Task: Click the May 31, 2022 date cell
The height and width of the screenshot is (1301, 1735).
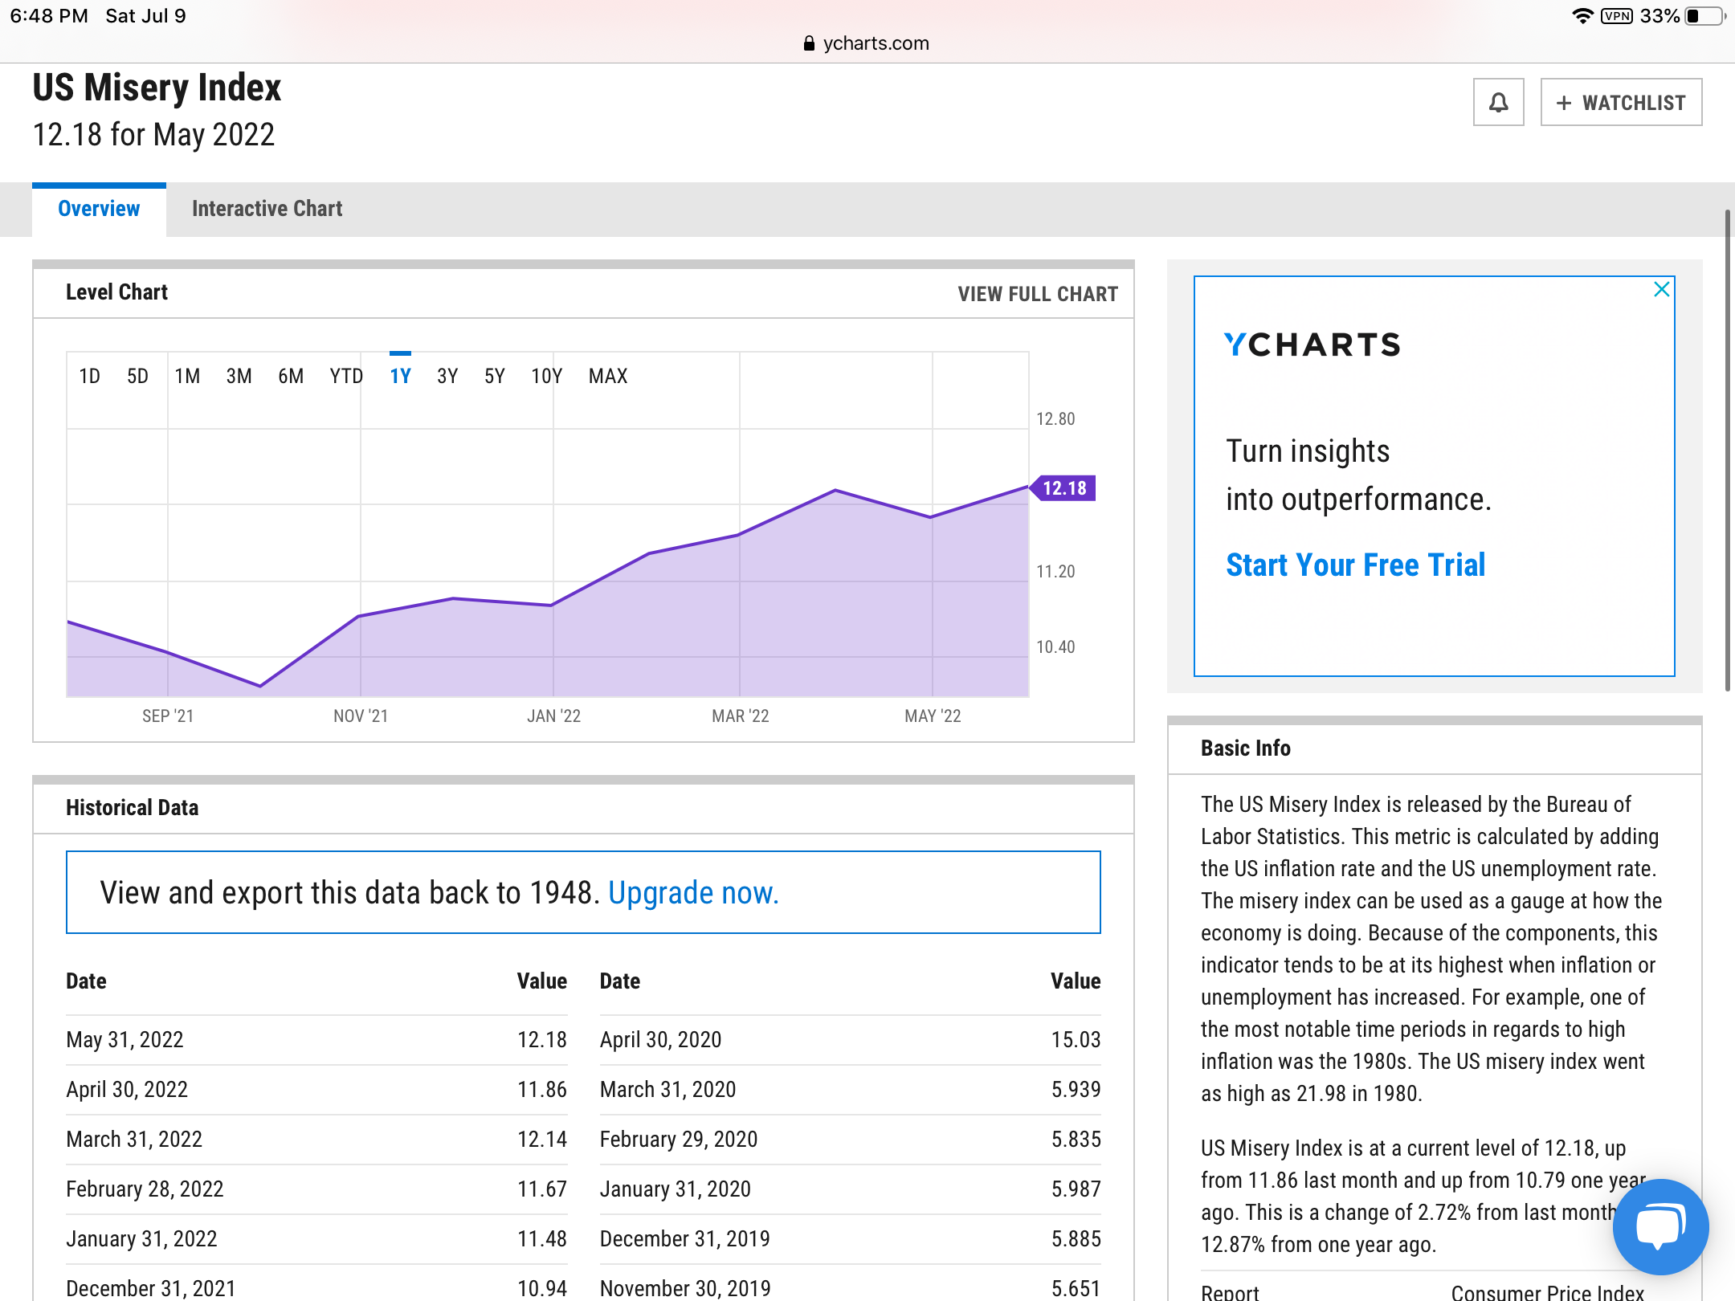Action: pos(125,1040)
